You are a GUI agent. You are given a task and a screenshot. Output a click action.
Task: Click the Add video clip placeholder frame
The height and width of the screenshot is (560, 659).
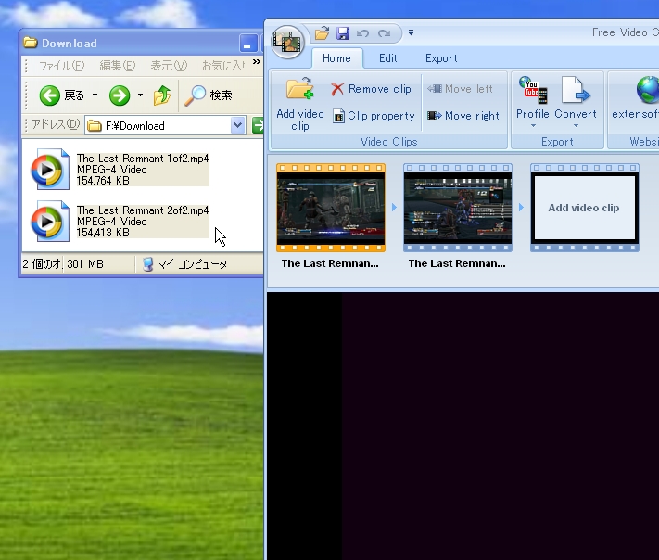coord(585,208)
